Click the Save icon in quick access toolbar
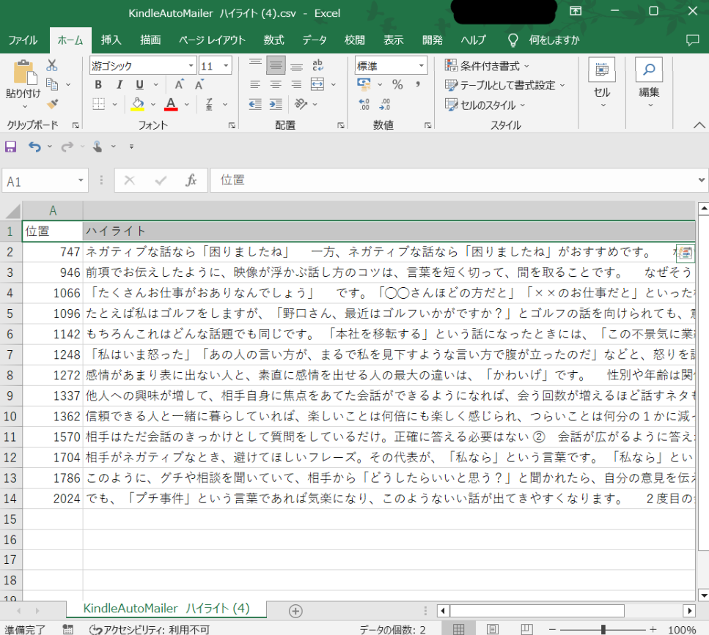The width and height of the screenshot is (709, 635). [10, 146]
